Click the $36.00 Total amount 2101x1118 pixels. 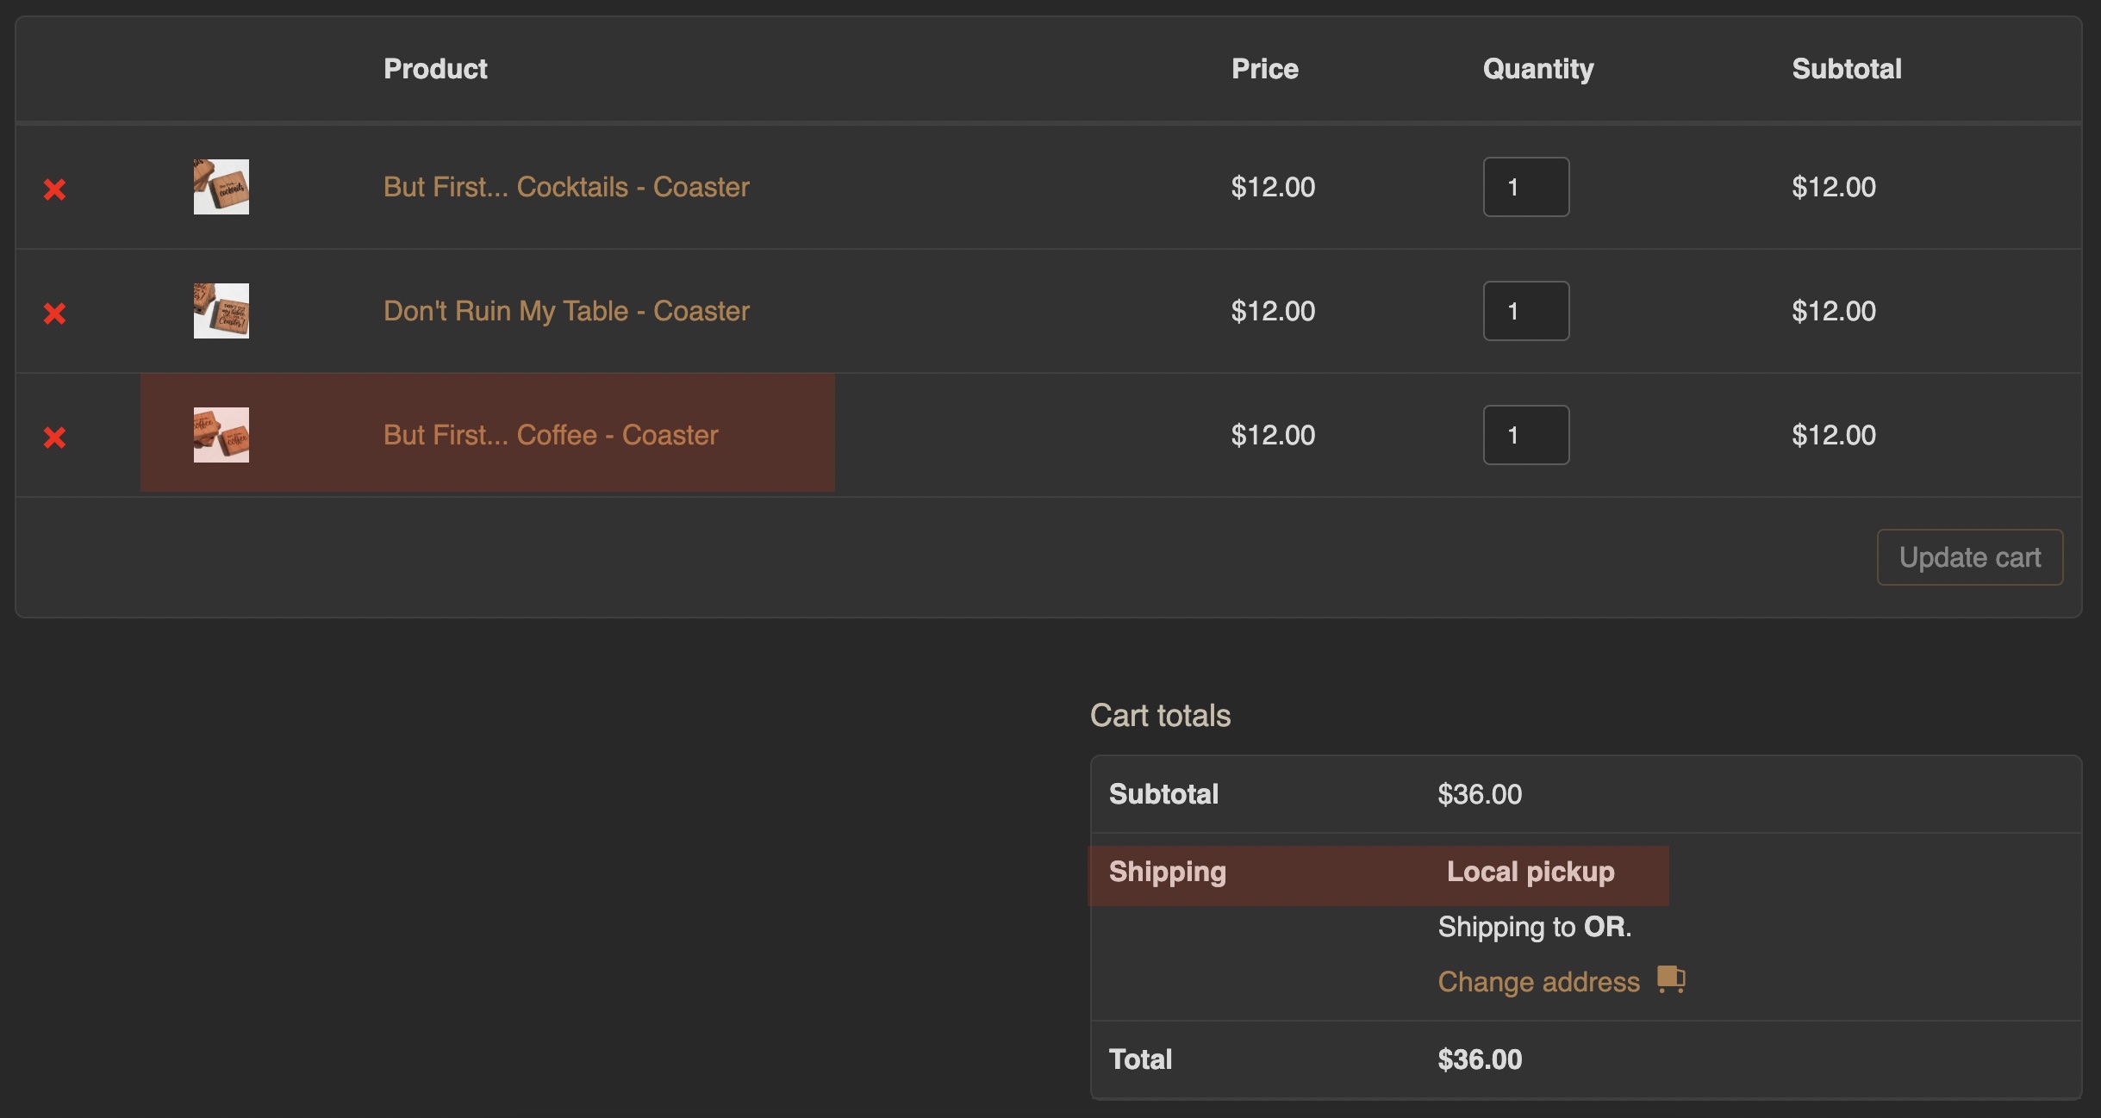[1480, 1059]
